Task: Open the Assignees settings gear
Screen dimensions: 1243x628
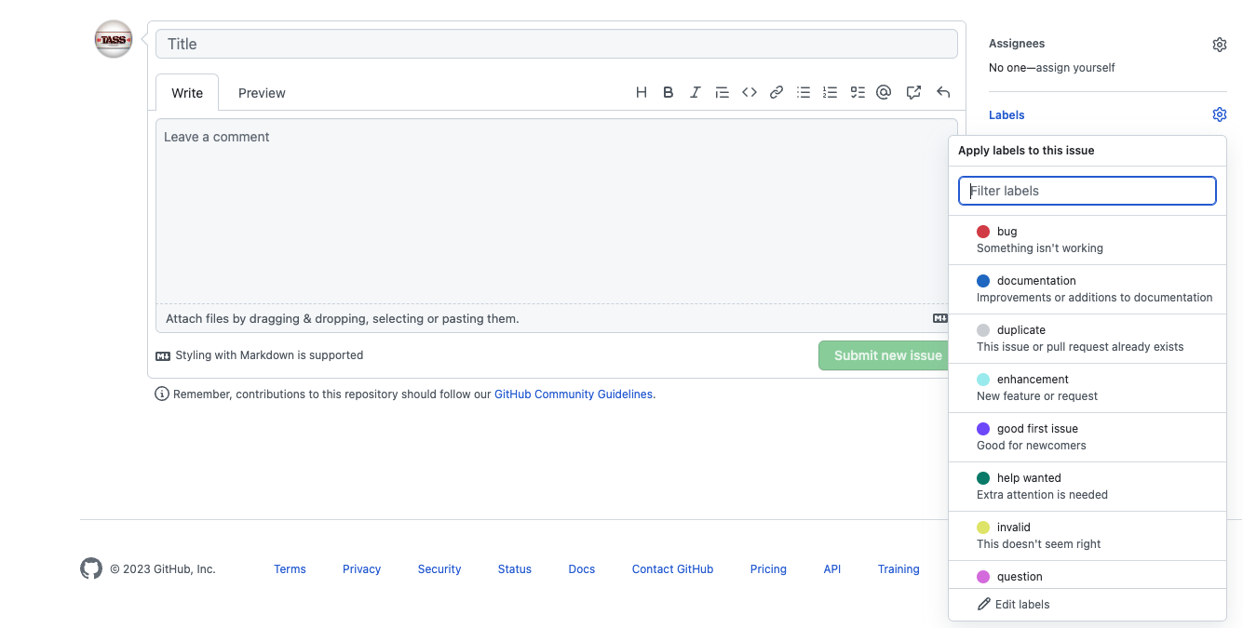Action: tap(1220, 44)
